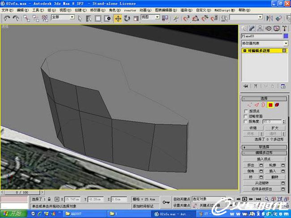Switch to Edge sub-object level

tap(257, 105)
